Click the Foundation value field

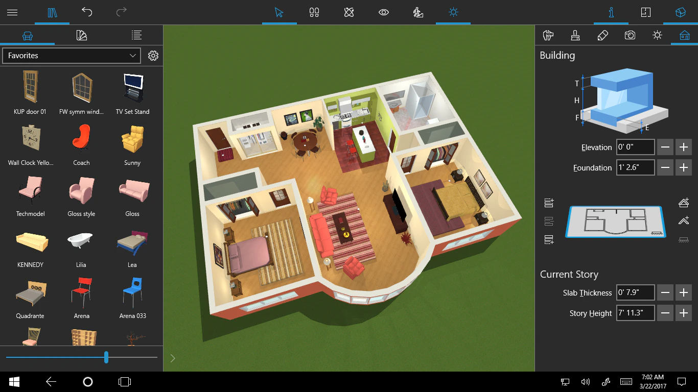tap(635, 167)
